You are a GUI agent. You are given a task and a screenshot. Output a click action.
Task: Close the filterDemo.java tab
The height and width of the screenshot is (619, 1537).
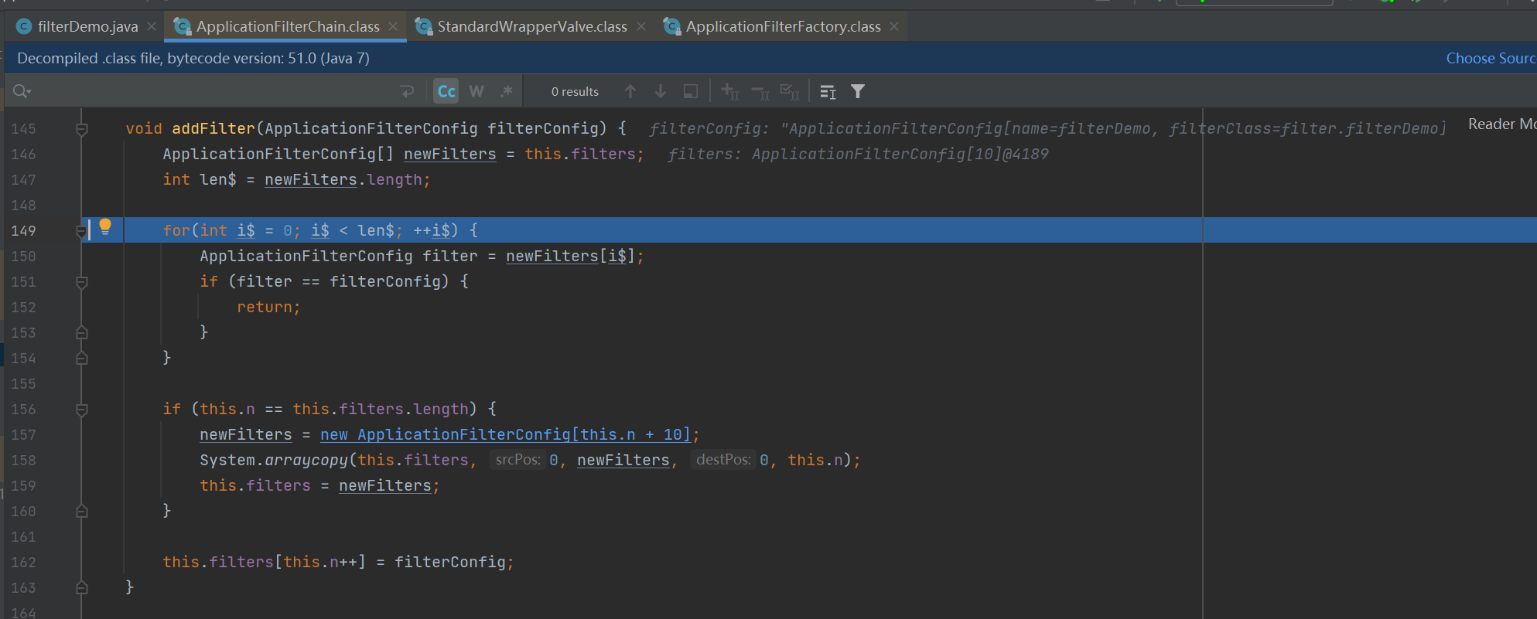[x=152, y=26]
